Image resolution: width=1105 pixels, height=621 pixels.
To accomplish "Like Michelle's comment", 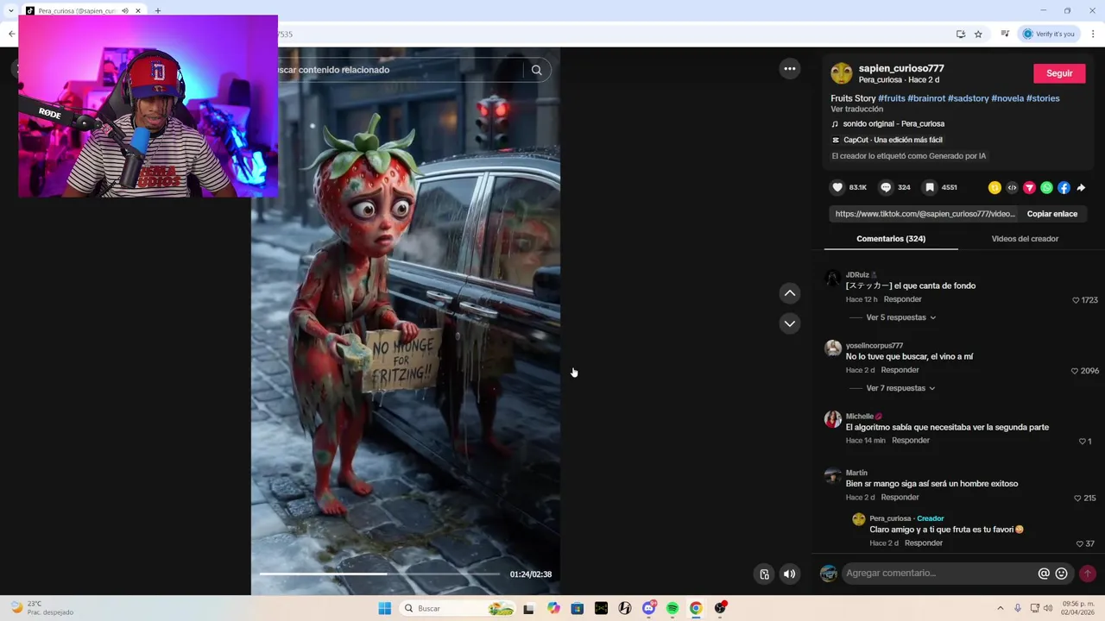I will (x=1083, y=442).
